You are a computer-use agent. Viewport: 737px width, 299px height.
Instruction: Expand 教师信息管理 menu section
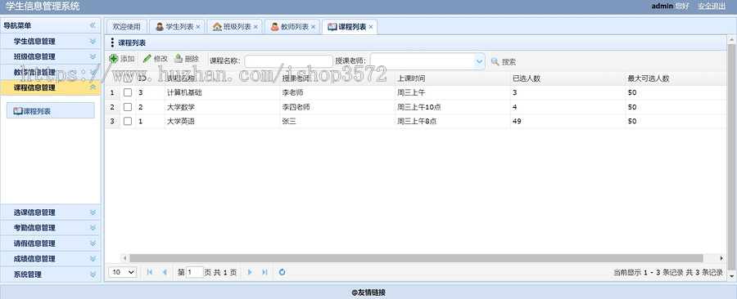click(93, 72)
